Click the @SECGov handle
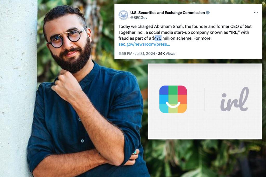The height and width of the screenshot is (177, 266). tap(139, 18)
